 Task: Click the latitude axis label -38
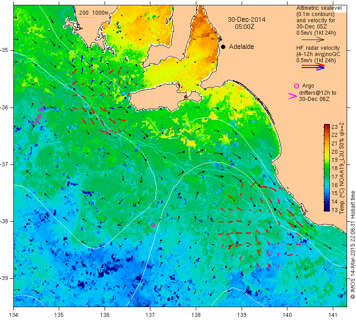(4, 221)
